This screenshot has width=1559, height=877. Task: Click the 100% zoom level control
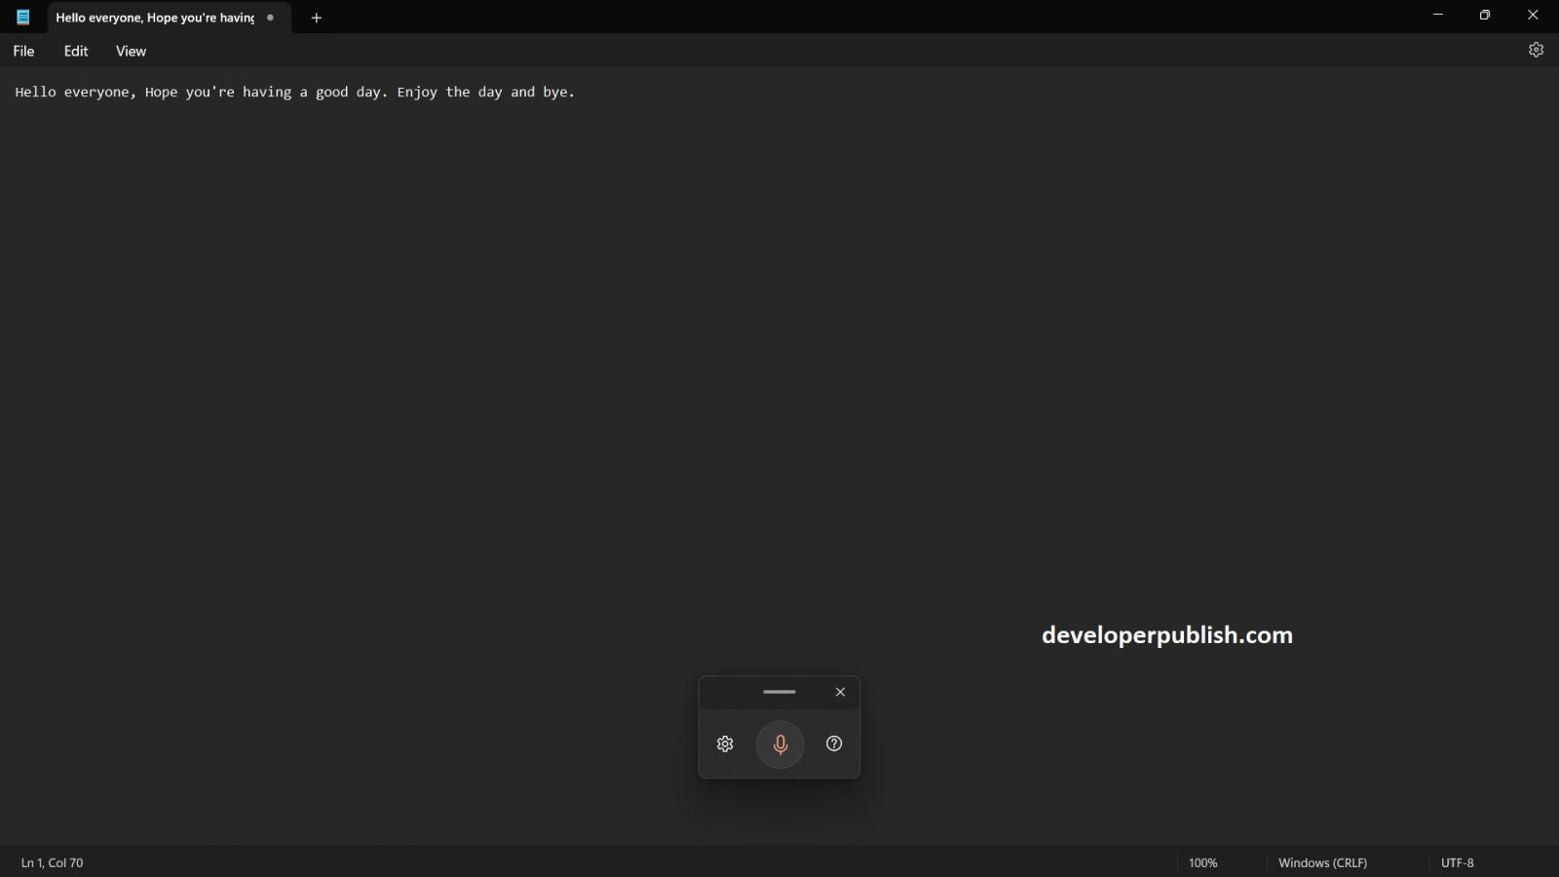(x=1203, y=862)
